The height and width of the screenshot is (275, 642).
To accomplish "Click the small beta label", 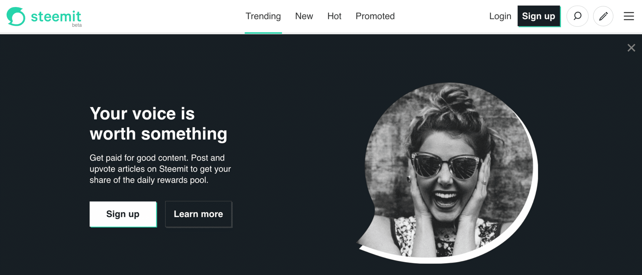I will [x=77, y=25].
